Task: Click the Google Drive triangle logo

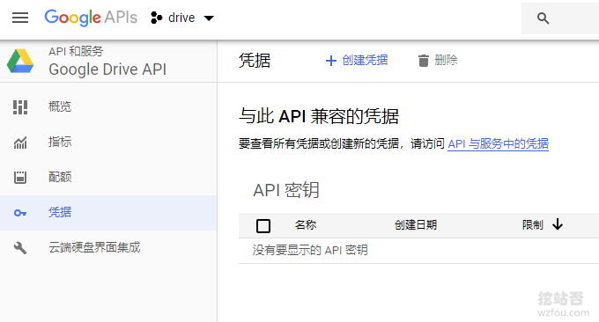Action: [20, 61]
